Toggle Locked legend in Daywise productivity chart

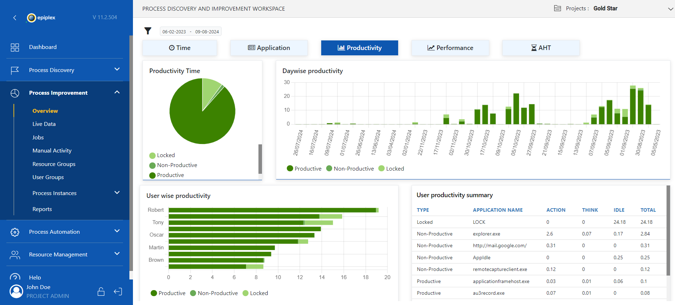pos(391,169)
